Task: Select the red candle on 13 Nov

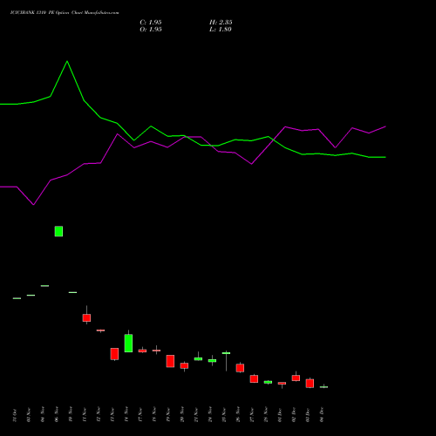Action: point(114,354)
